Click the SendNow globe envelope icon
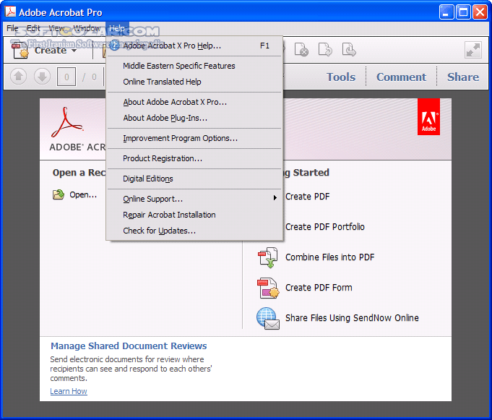Screen dimensions: 492x420 pos(268,318)
